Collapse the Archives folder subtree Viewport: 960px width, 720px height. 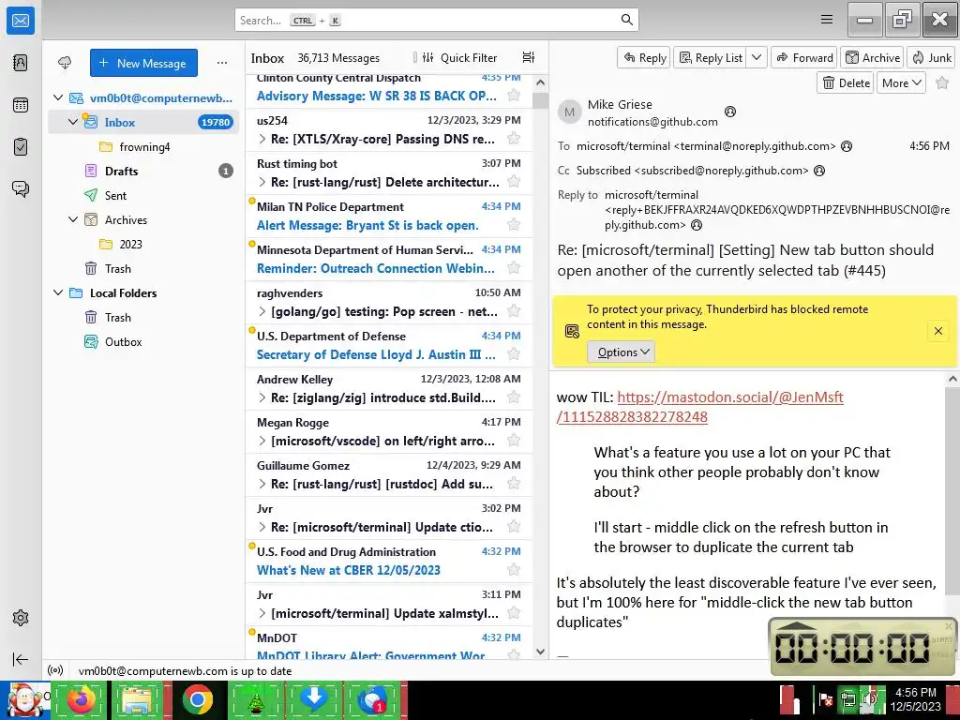pos(73,219)
